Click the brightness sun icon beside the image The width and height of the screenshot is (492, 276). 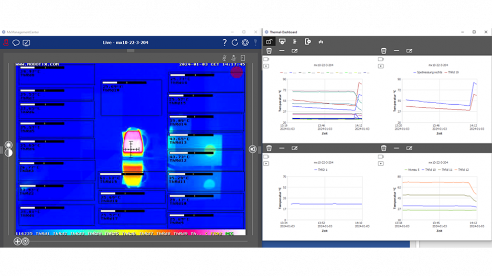coord(8,145)
